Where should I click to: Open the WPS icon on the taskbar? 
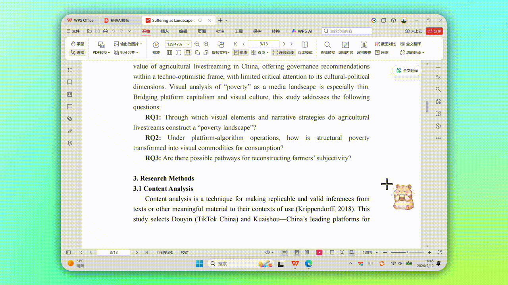coord(295,264)
